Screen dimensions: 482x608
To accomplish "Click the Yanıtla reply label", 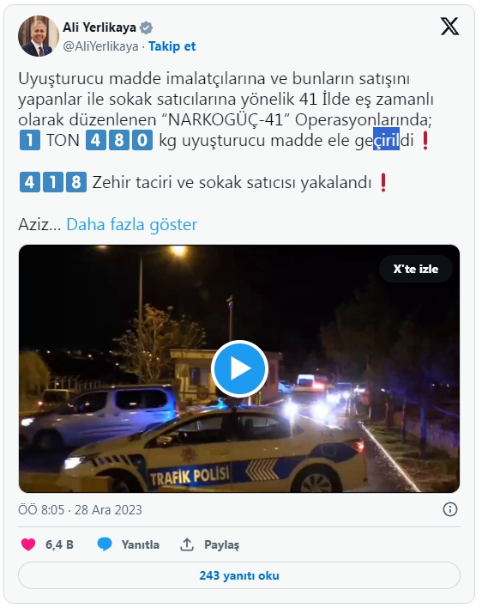I will pyautogui.click(x=141, y=544).
